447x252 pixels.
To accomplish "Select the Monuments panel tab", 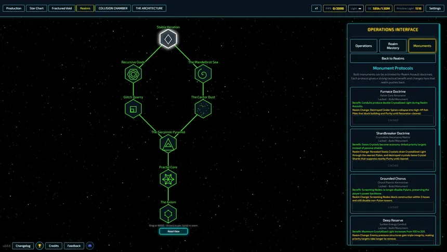I will 422,46.
